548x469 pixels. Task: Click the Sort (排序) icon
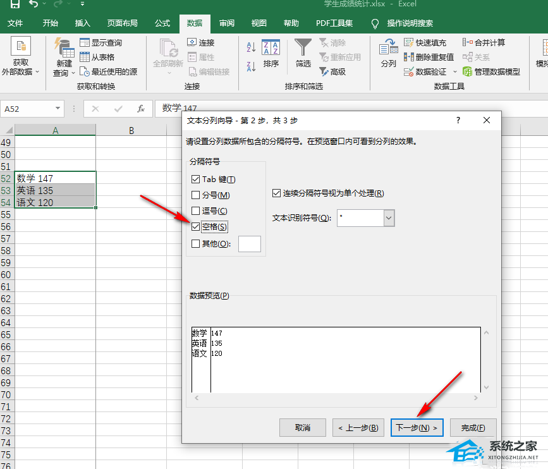[x=271, y=49]
